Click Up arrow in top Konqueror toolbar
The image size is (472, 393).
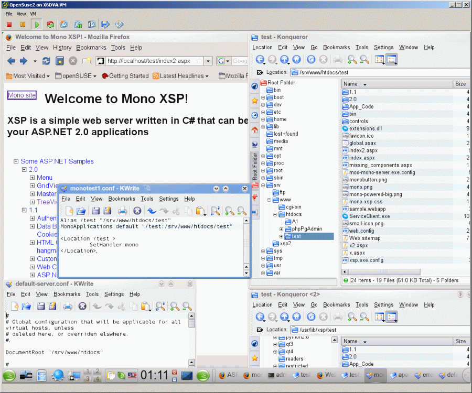coord(284,60)
